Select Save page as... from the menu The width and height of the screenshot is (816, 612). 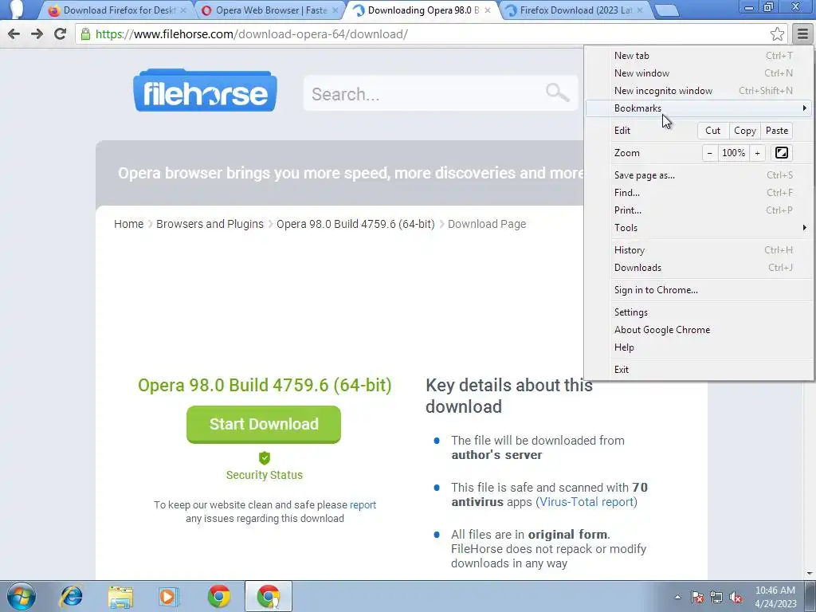[x=698, y=175]
